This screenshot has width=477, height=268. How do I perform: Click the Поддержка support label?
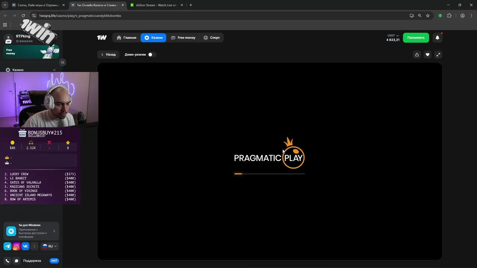(32, 261)
